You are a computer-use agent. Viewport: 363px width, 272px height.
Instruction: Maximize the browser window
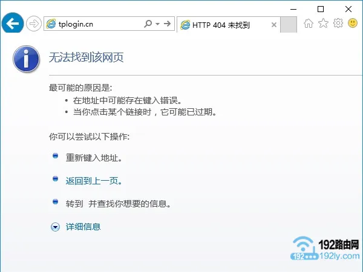tap(321, 8)
